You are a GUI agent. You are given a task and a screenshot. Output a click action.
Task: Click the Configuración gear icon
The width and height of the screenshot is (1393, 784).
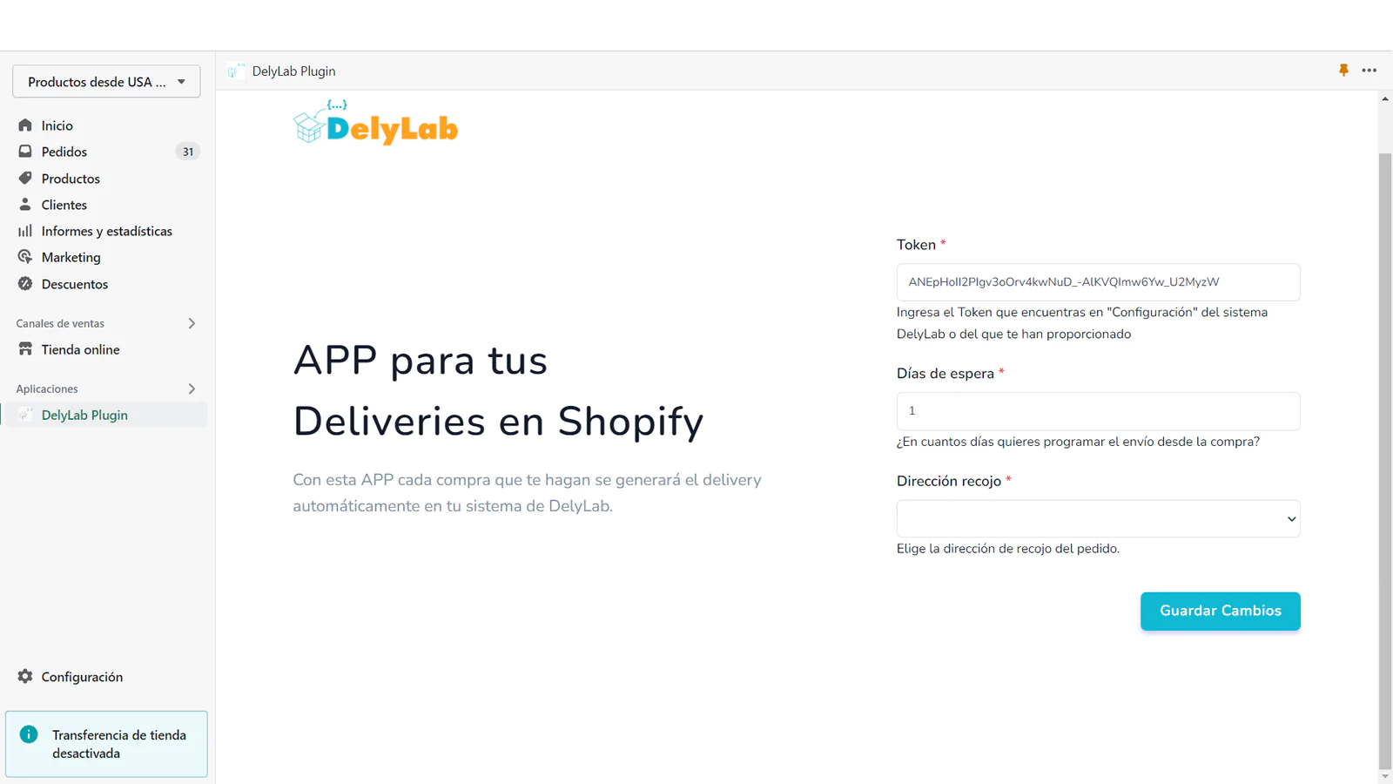point(25,677)
